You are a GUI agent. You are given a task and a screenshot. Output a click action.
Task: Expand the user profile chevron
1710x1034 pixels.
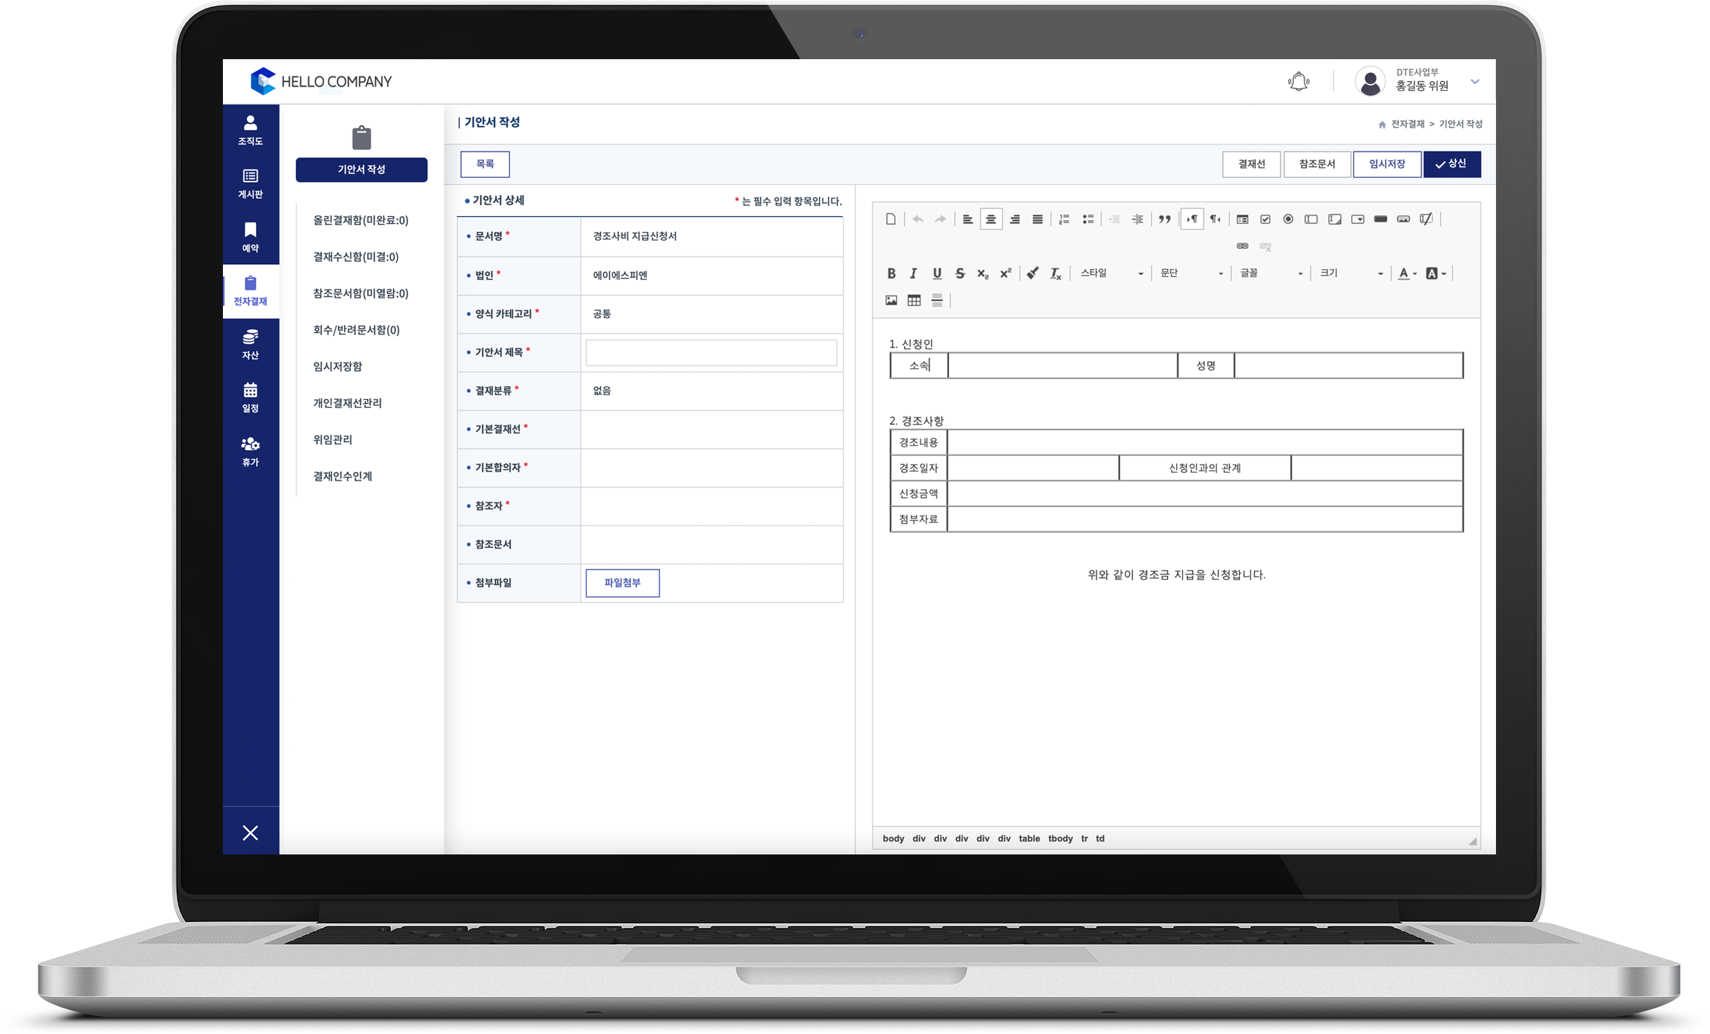pyautogui.click(x=1475, y=82)
